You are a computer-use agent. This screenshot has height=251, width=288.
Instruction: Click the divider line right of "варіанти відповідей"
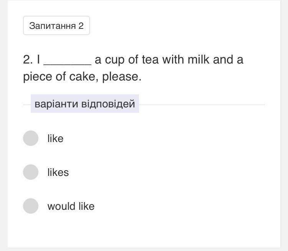[x=202, y=104]
